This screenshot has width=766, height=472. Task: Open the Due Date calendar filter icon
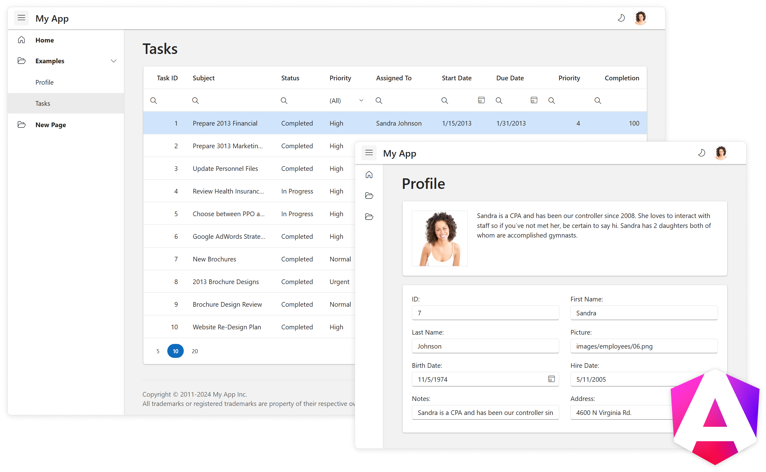tap(534, 100)
